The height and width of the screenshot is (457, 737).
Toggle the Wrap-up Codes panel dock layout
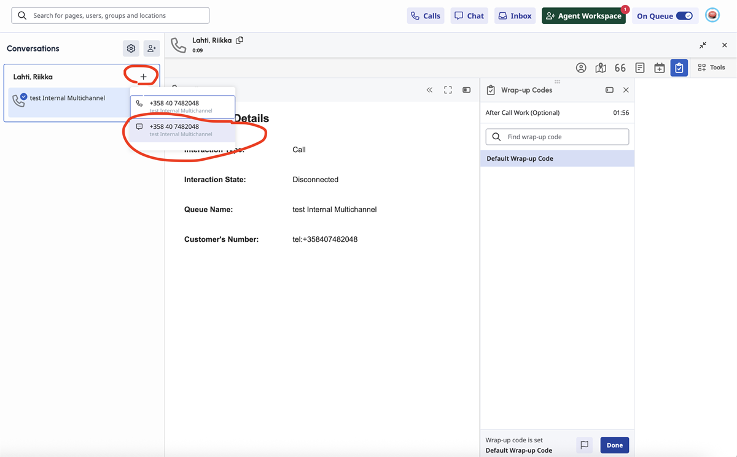609,90
